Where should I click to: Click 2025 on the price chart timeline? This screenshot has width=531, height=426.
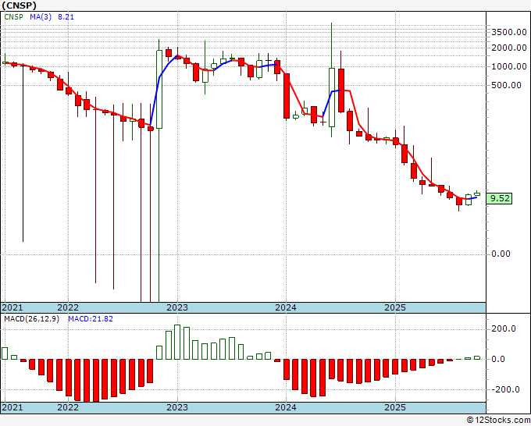click(395, 307)
